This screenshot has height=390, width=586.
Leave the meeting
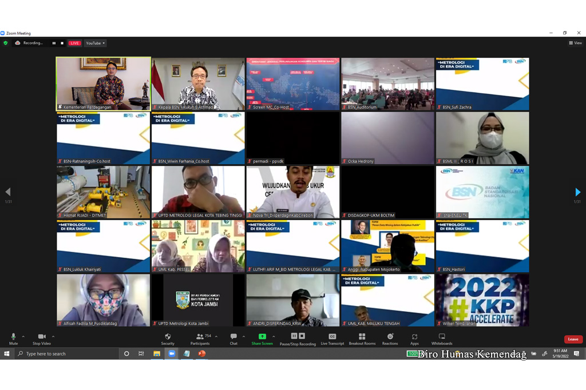point(573,339)
